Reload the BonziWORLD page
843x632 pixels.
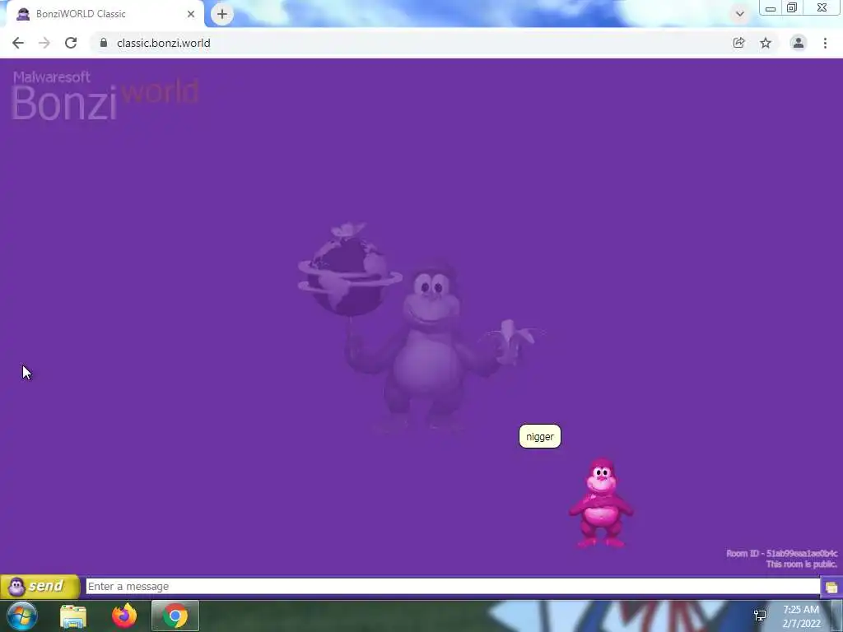[71, 43]
